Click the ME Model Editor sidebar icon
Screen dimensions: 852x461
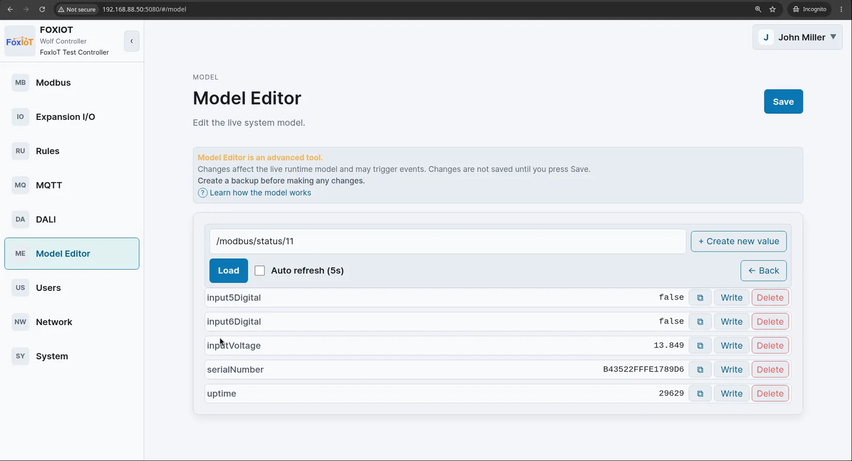20,254
